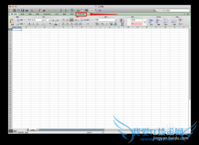Click the Increase Indent icon
Screen dimensions: 199x145
(x=80, y=24)
